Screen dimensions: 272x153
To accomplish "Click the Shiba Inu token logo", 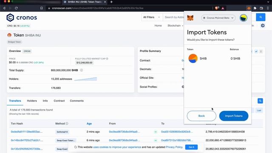I will coord(9,35).
